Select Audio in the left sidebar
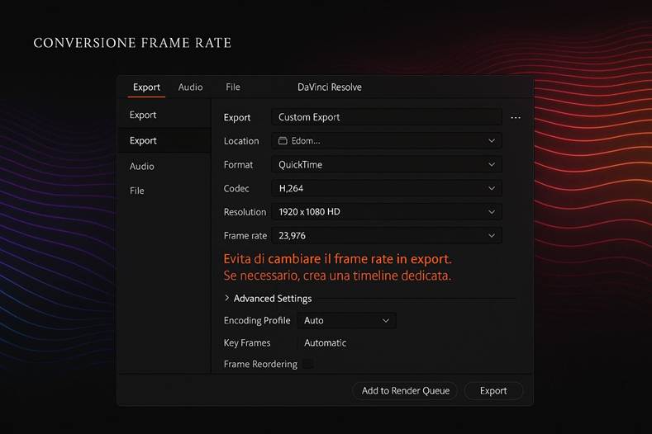652x434 pixels. pos(142,167)
